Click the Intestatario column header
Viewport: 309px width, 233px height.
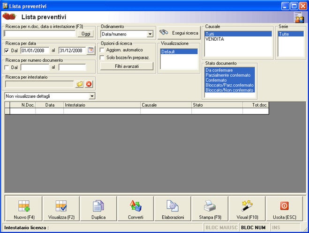tap(102, 105)
